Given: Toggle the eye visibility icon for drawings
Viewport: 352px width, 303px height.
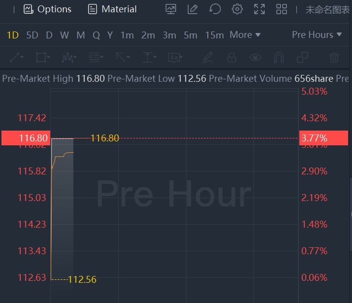Looking at the screenshot, I should 255,58.
